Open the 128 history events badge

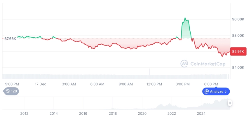tap(11, 91)
